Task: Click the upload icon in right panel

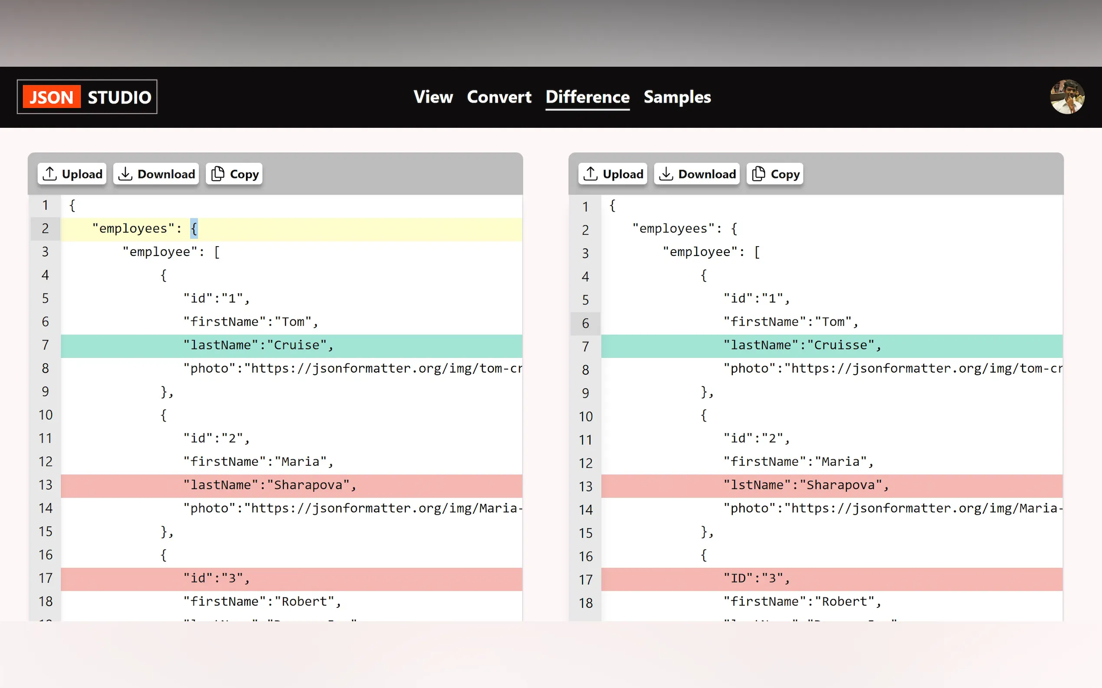Action: (x=590, y=174)
